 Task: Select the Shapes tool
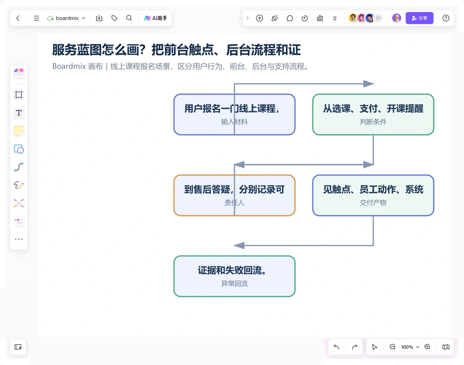[x=19, y=149]
